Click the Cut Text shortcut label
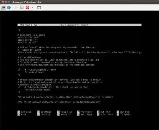The width and height of the screenshot is (159, 130). tap(105, 112)
